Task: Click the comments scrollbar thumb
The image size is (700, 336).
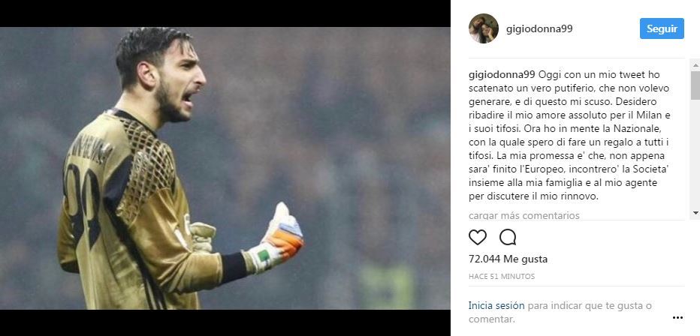Action: tap(695, 85)
